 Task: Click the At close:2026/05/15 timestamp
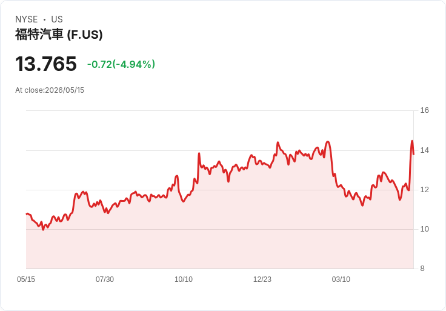[50, 90]
